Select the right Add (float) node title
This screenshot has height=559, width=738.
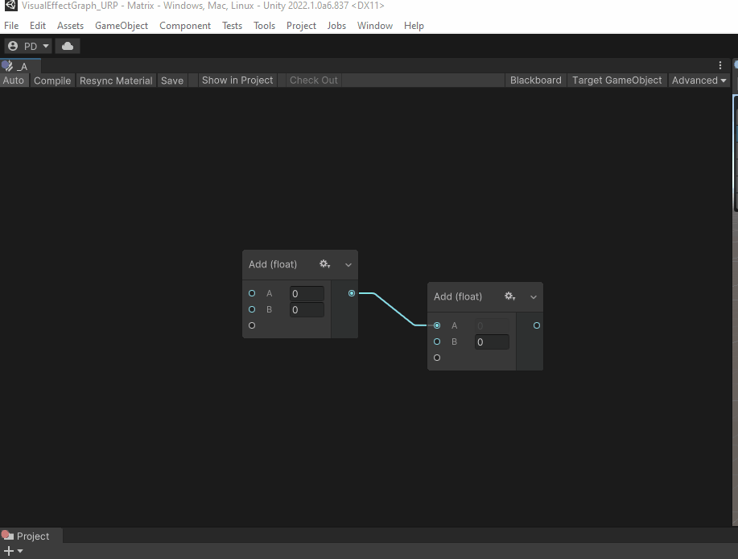(458, 296)
